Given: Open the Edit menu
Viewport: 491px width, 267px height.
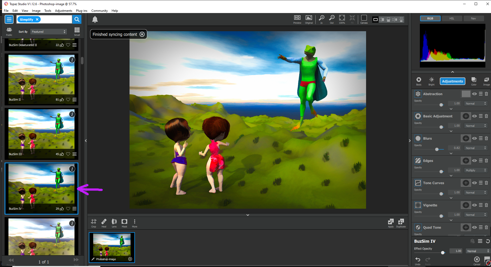Looking at the screenshot, I should [15, 11].
